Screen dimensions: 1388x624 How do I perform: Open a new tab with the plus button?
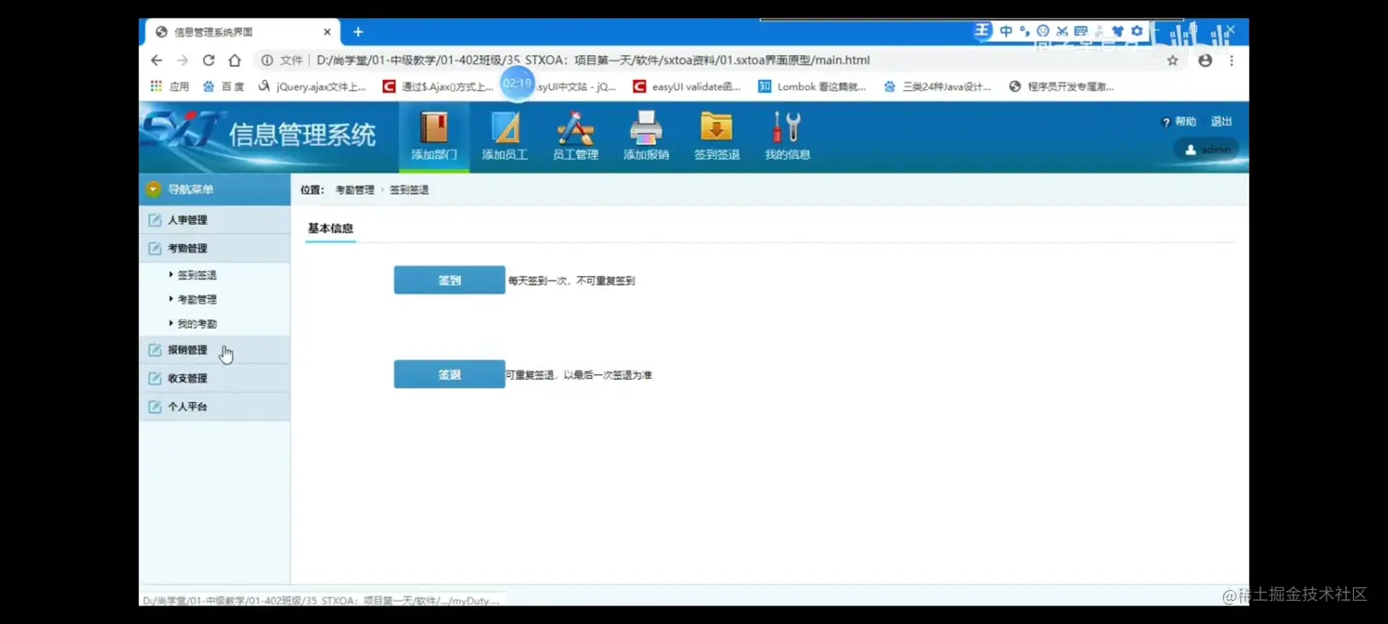pos(358,32)
